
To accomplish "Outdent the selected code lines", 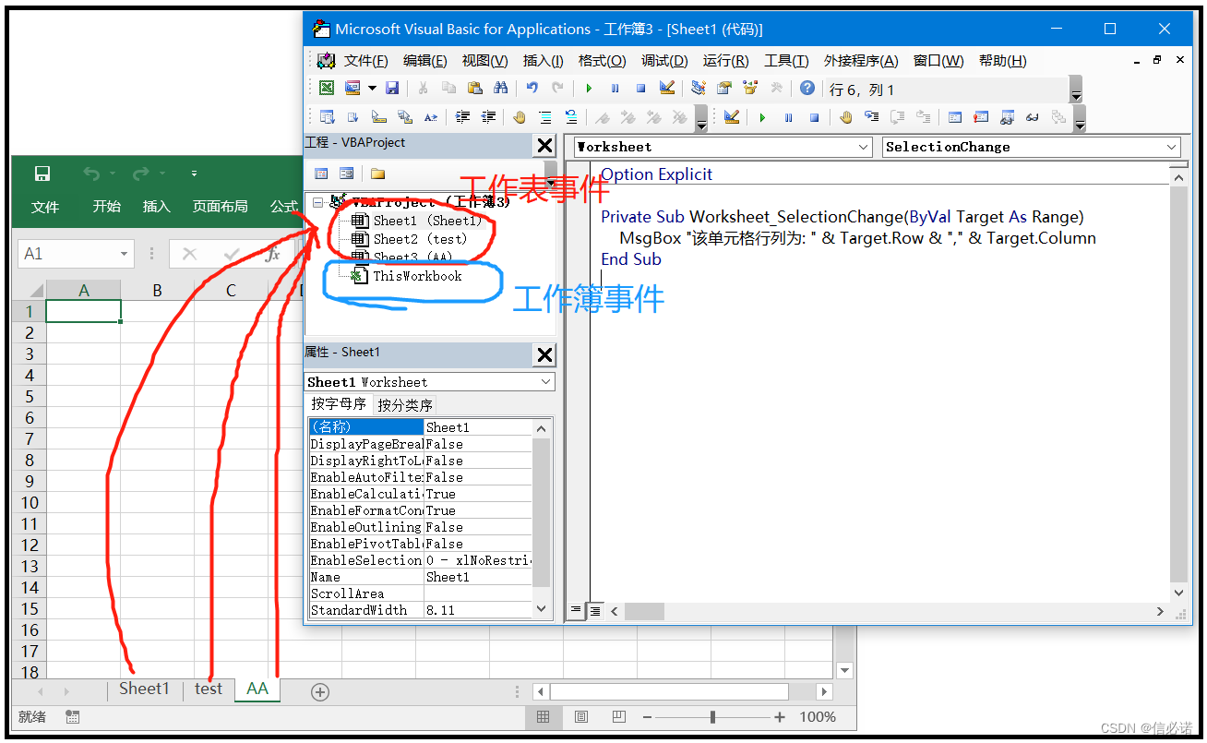I will click(x=488, y=117).
